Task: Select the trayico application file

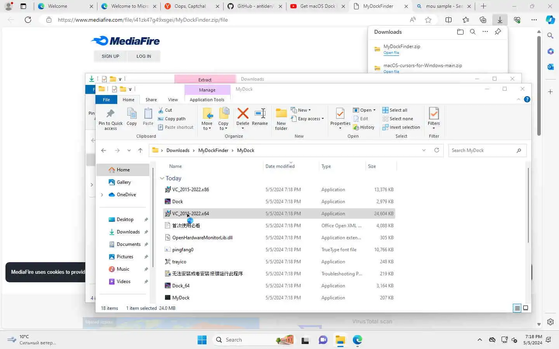Action: pos(279,262)
